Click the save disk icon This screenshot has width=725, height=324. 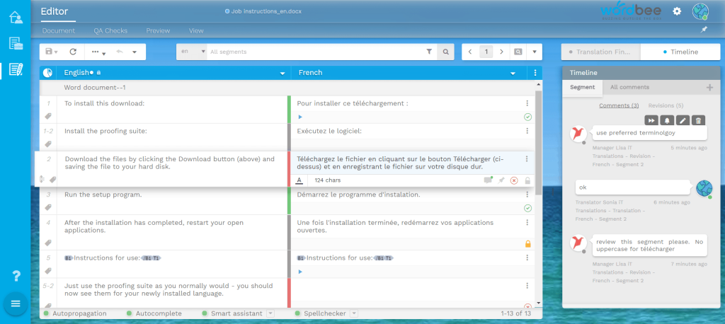coord(49,52)
